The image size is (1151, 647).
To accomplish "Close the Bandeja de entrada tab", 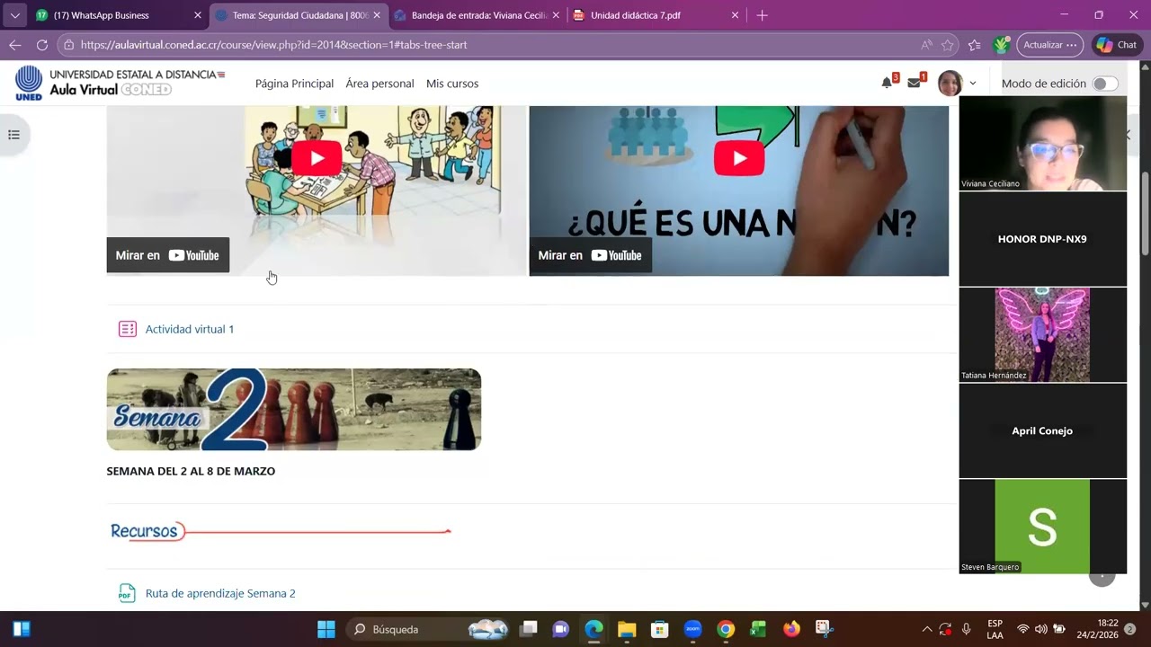I will (x=556, y=15).
